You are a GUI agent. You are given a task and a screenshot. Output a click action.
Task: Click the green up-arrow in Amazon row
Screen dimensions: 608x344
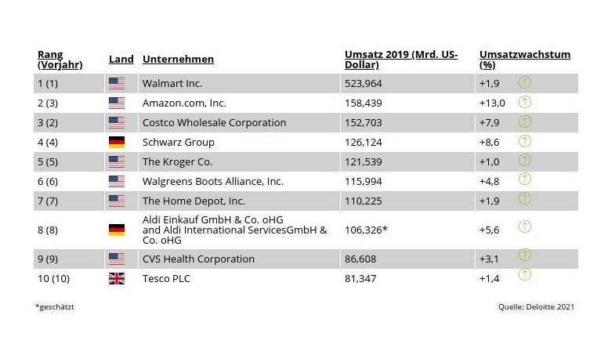pos(525,102)
